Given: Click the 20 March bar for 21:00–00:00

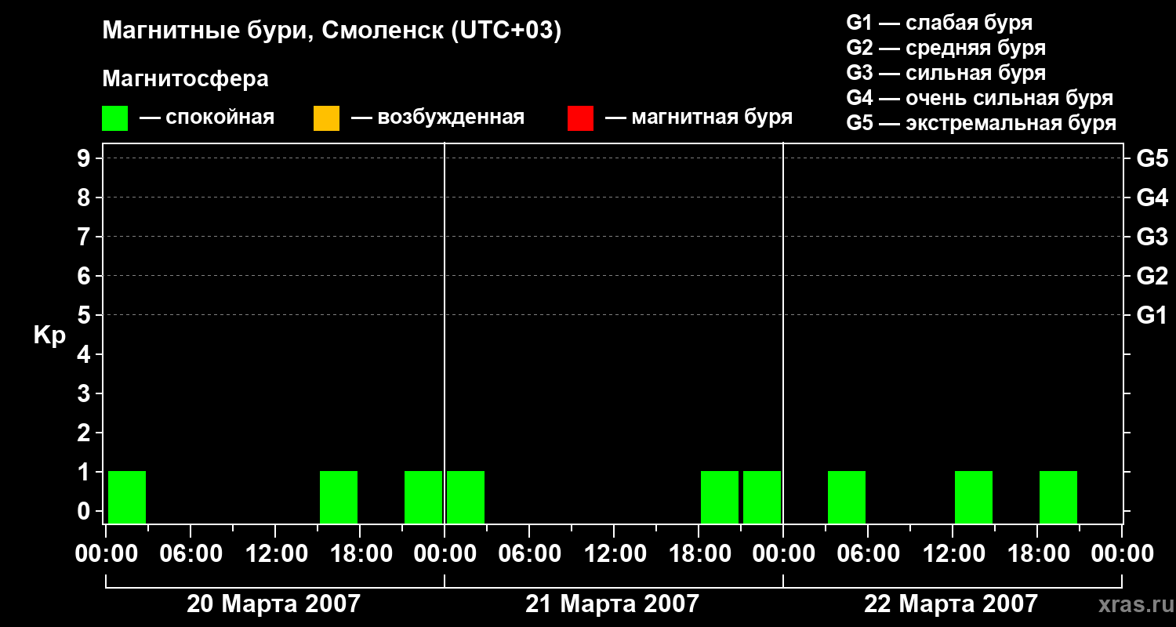Looking at the screenshot, I should point(423,497).
